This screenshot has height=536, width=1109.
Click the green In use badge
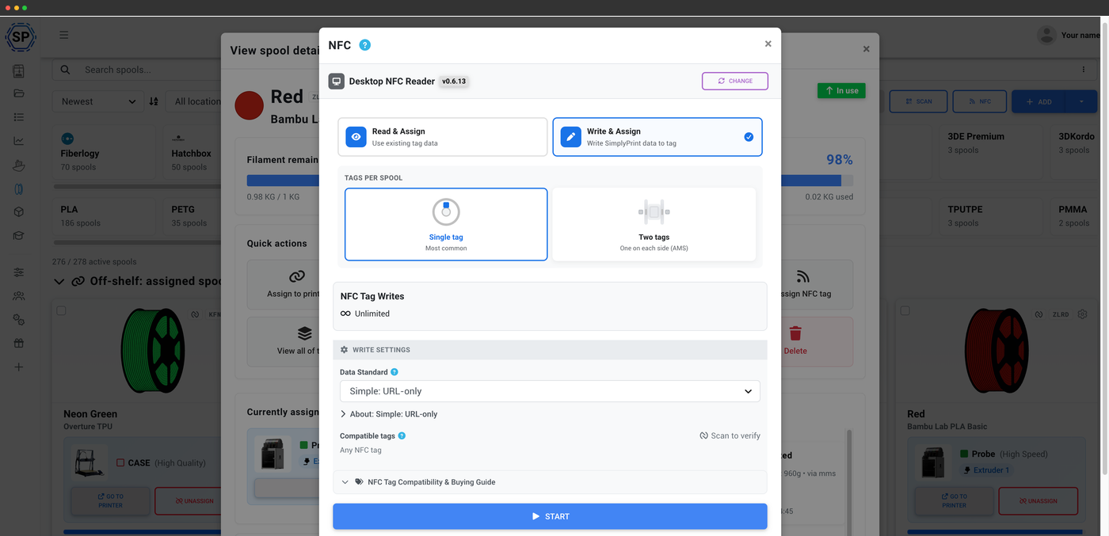coord(841,90)
